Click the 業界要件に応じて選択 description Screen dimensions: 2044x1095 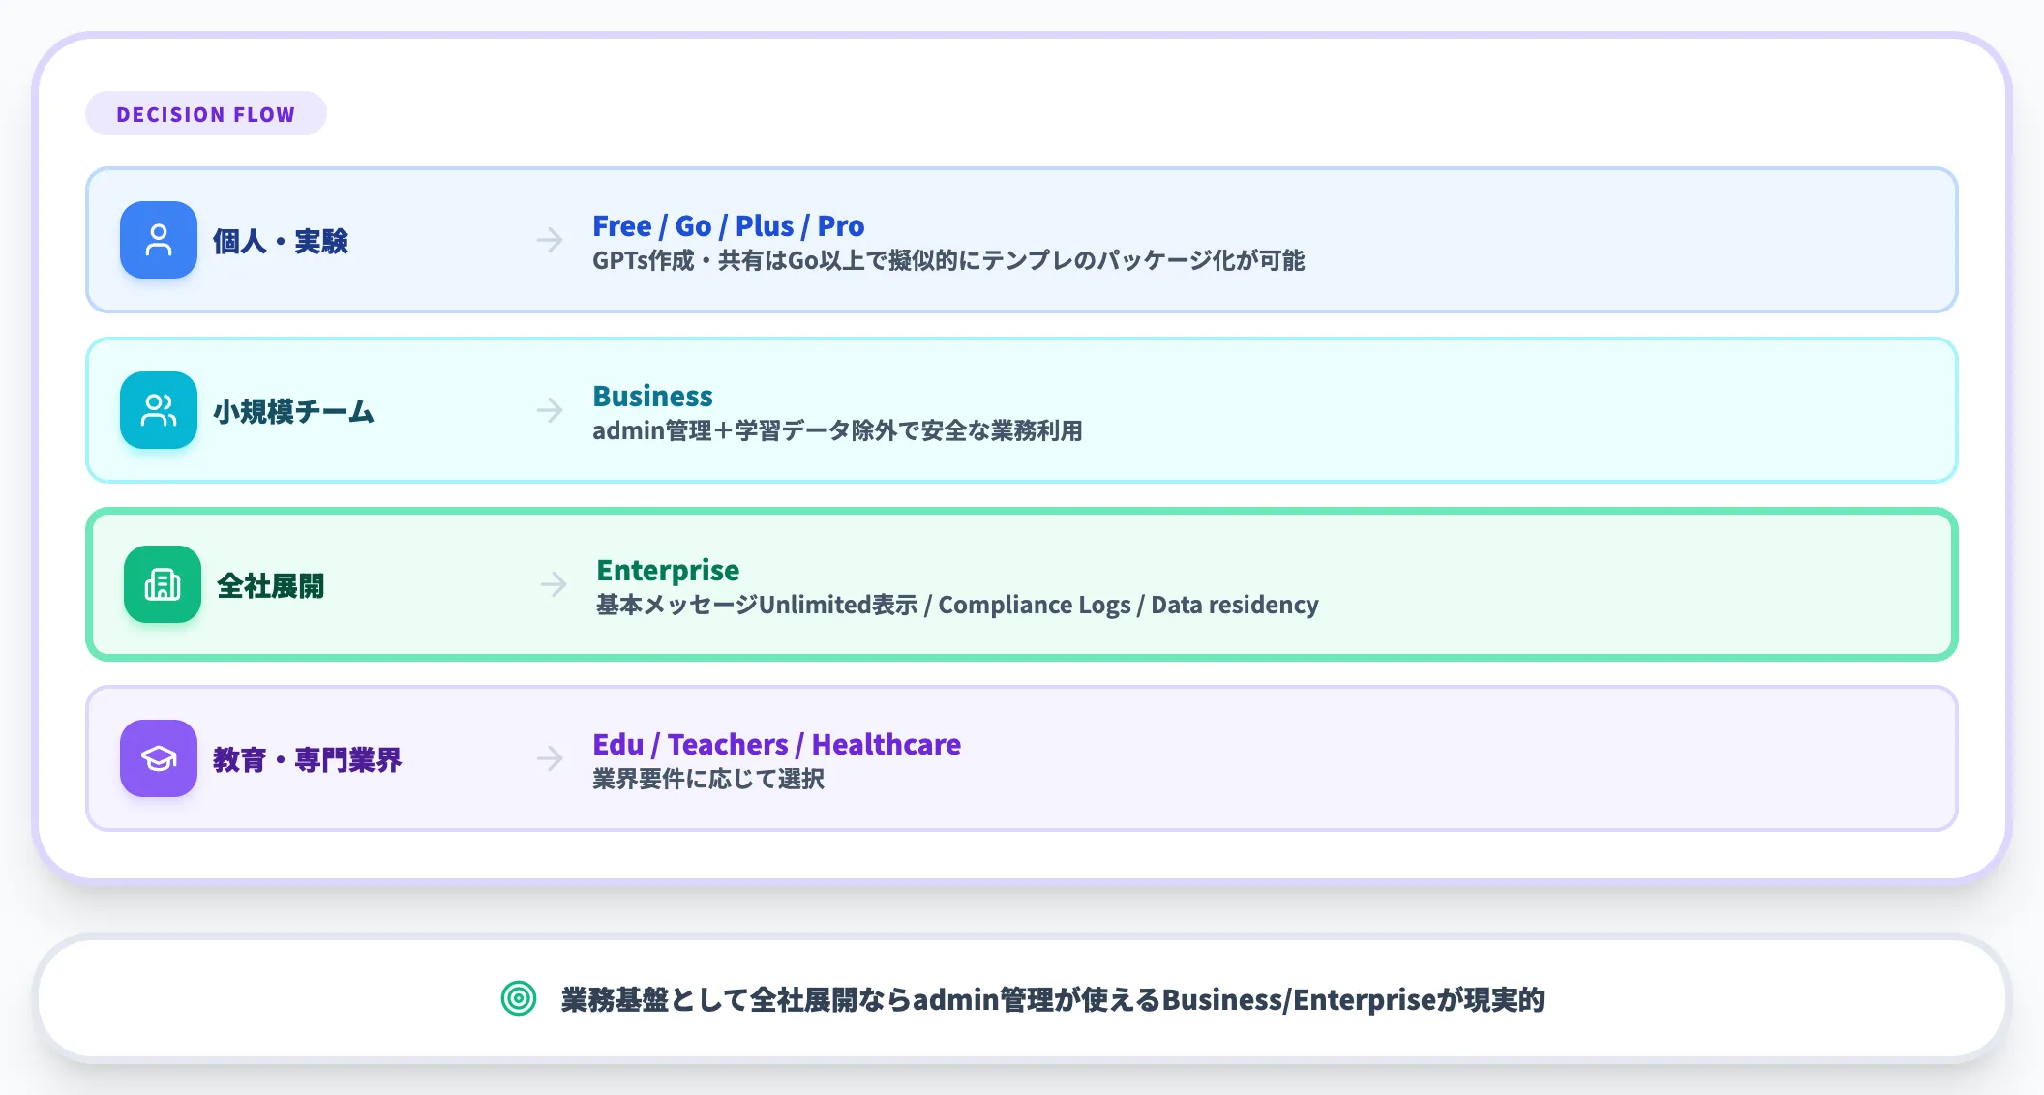tap(708, 779)
